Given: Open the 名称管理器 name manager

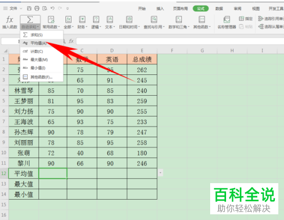Looking at the screenshot, I should [x=227, y=23].
